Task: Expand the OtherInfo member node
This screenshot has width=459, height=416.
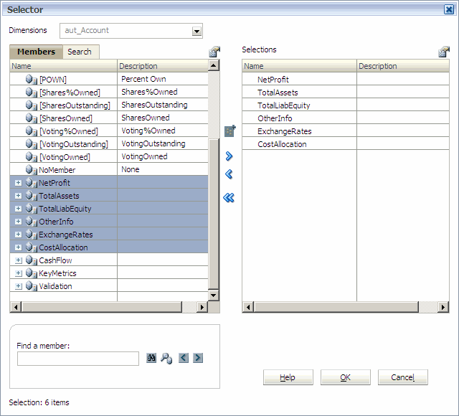Action: click(x=18, y=222)
